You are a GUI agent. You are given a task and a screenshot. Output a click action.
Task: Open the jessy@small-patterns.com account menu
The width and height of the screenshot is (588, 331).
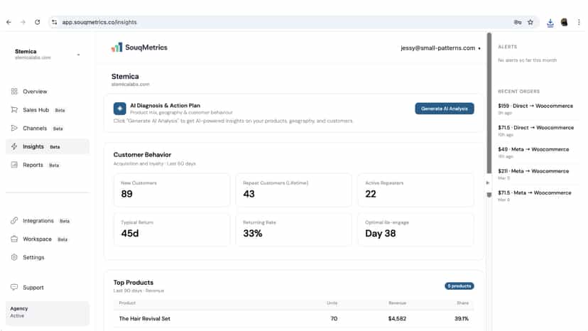pos(440,48)
